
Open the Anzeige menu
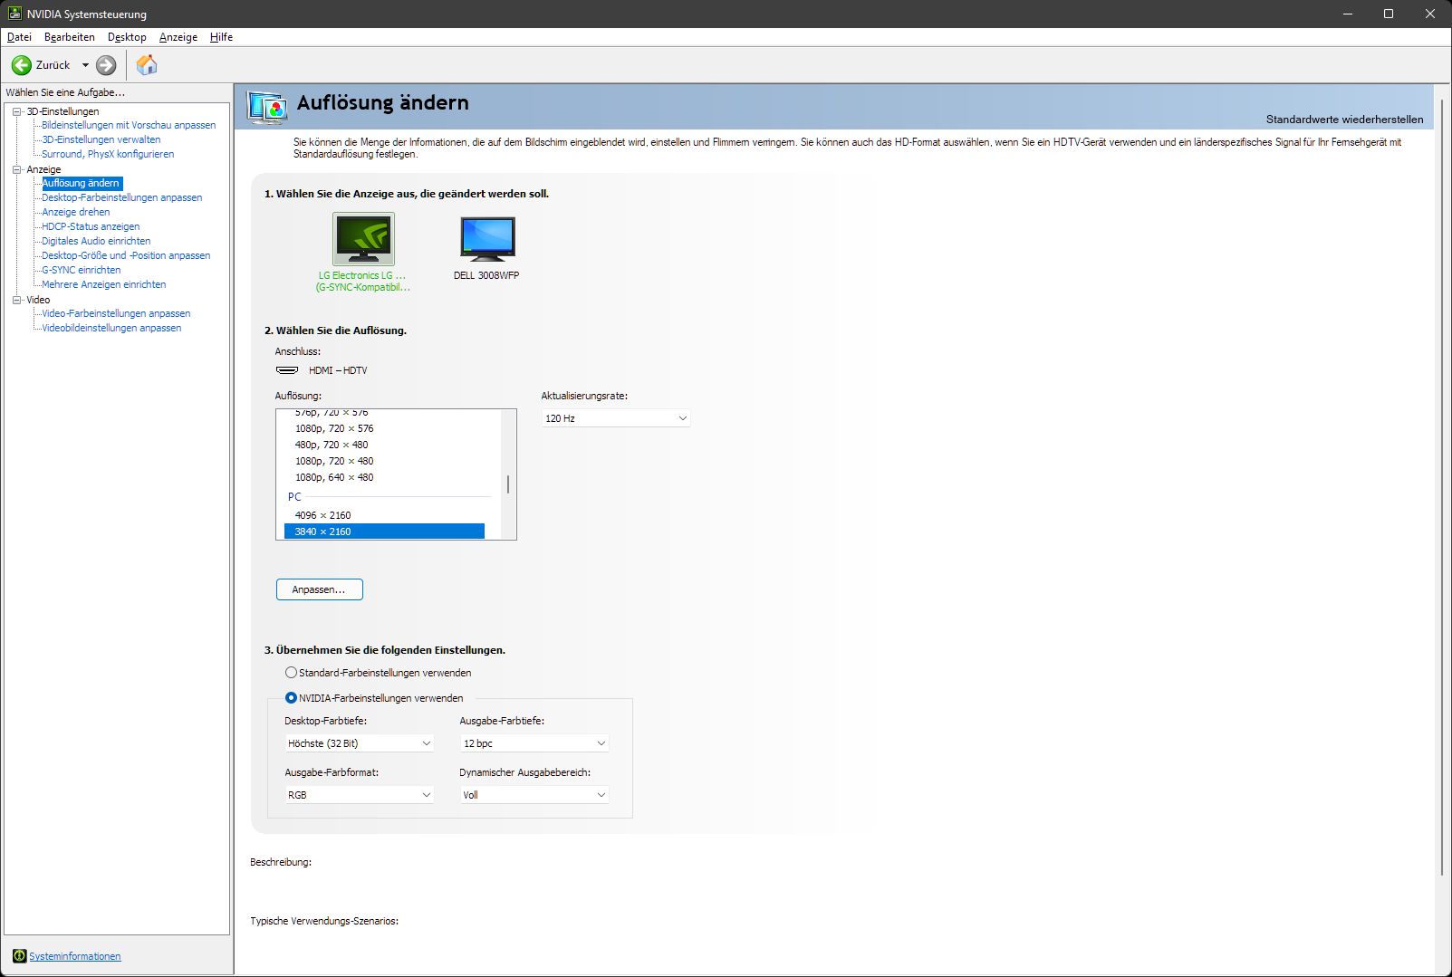(178, 37)
